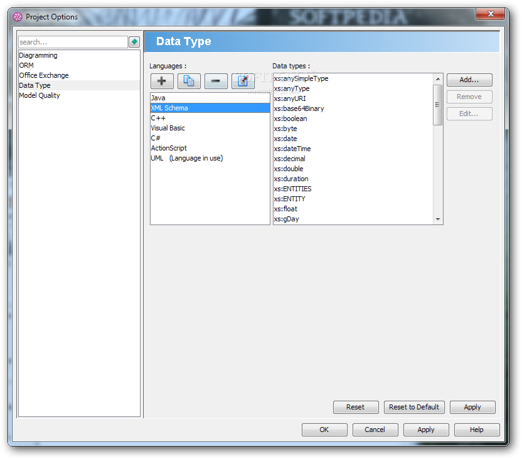Select C# in the languages list

[x=210, y=138]
